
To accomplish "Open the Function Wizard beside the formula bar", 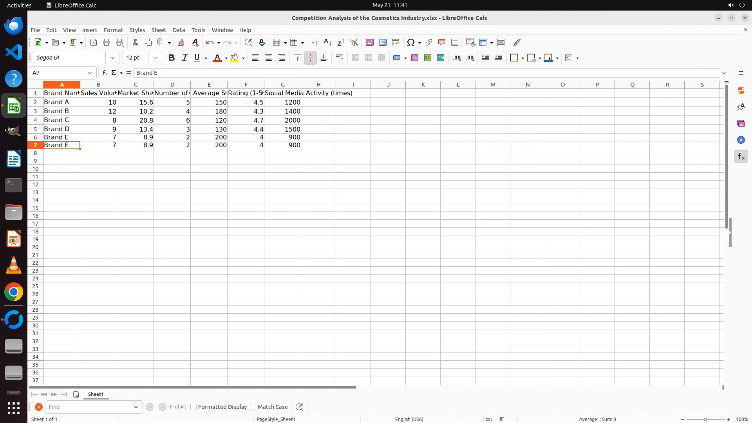I will [105, 72].
